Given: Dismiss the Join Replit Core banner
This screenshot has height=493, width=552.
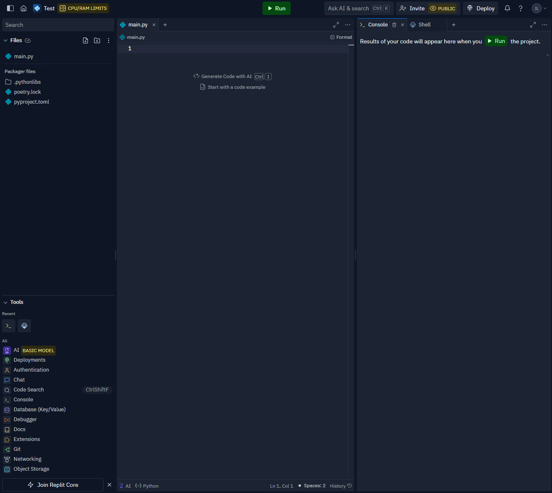Looking at the screenshot, I should 109,485.
